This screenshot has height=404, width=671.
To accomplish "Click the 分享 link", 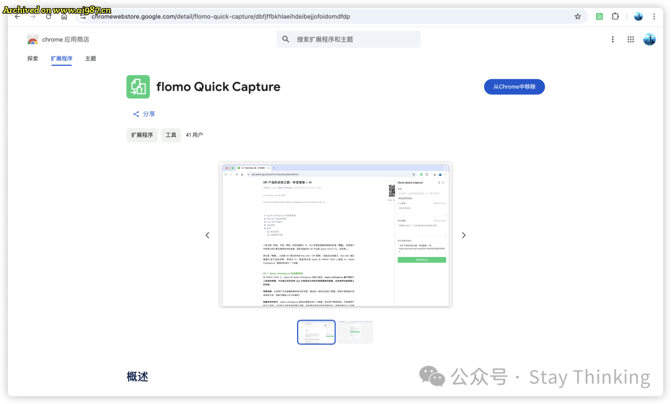I will pos(149,114).
